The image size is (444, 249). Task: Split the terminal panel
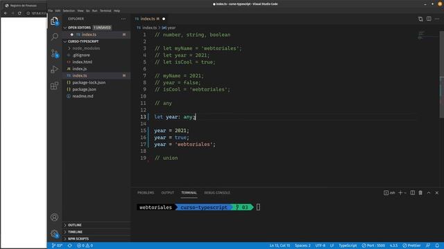[x=413, y=192]
